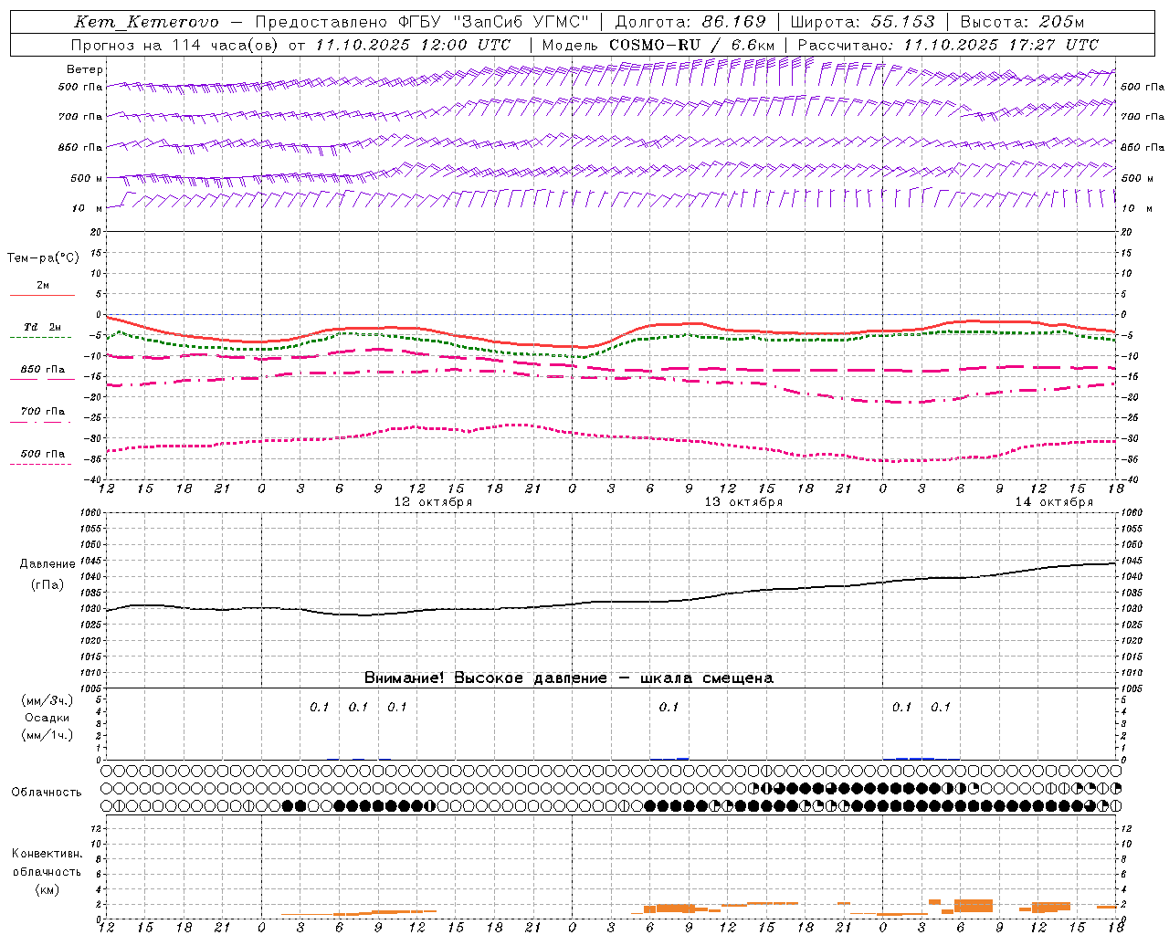
Task: Click the Долгота: 86.169 value
Action: coord(690,22)
